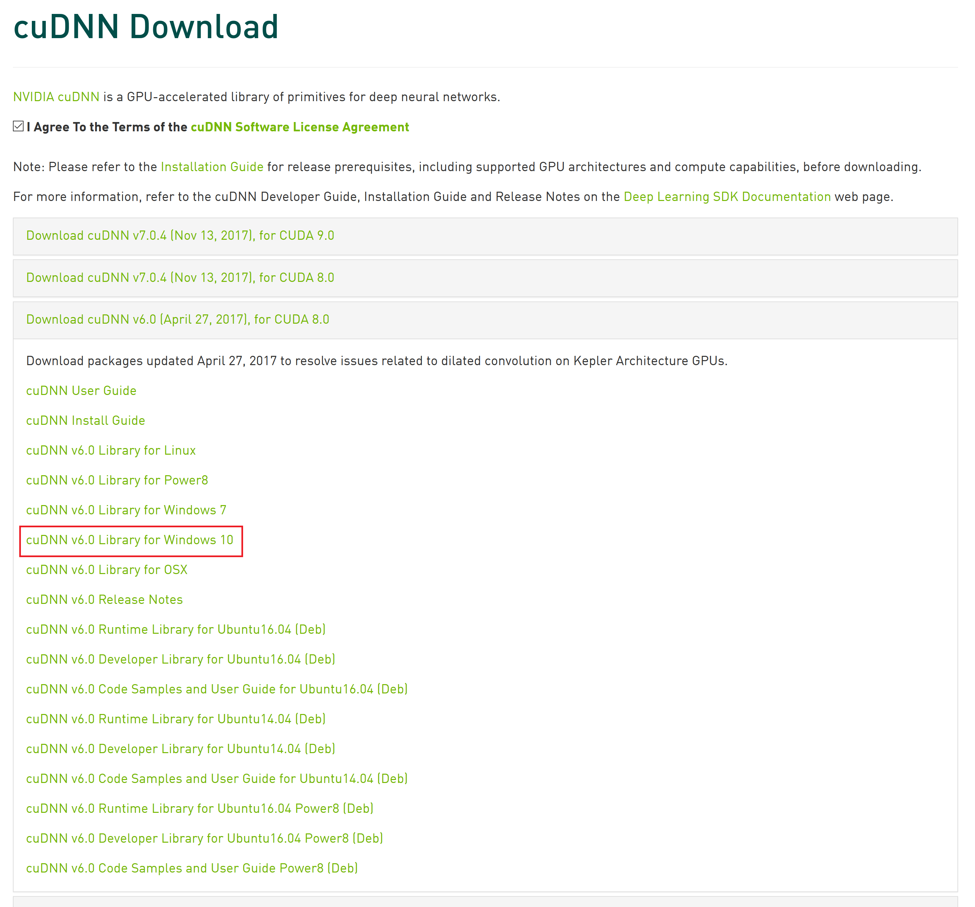View cuDNN v6.0 Release Notes
Screen dimensions: 975x907
(x=104, y=600)
